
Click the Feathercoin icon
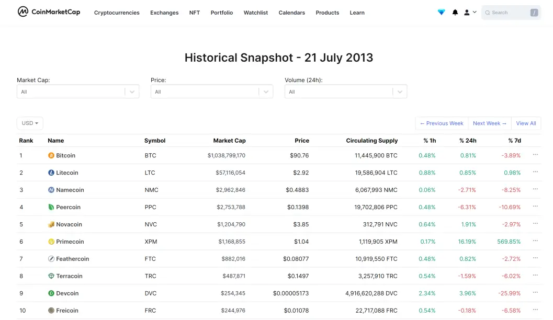point(51,259)
